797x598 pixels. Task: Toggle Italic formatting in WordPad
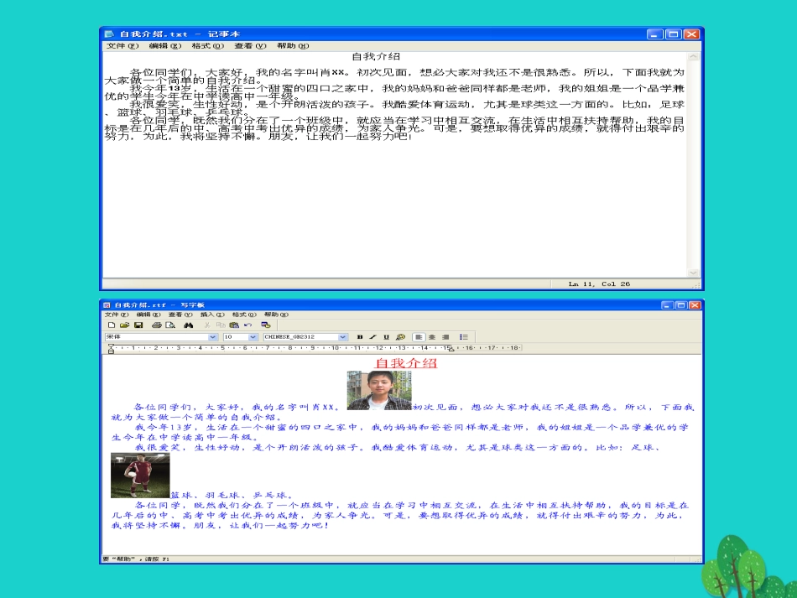point(372,337)
